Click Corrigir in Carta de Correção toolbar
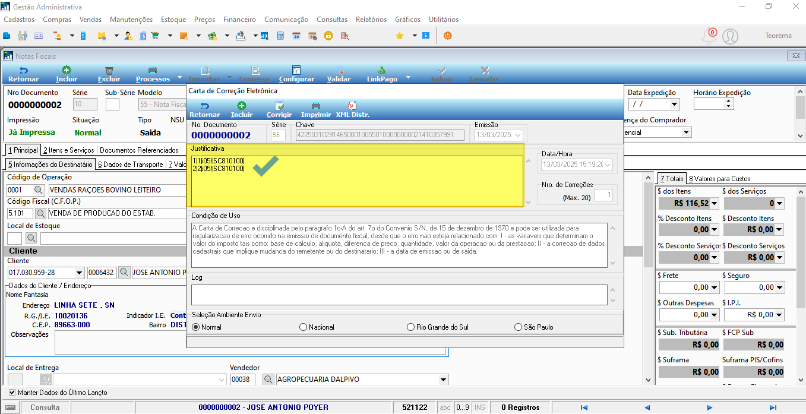 click(279, 110)
